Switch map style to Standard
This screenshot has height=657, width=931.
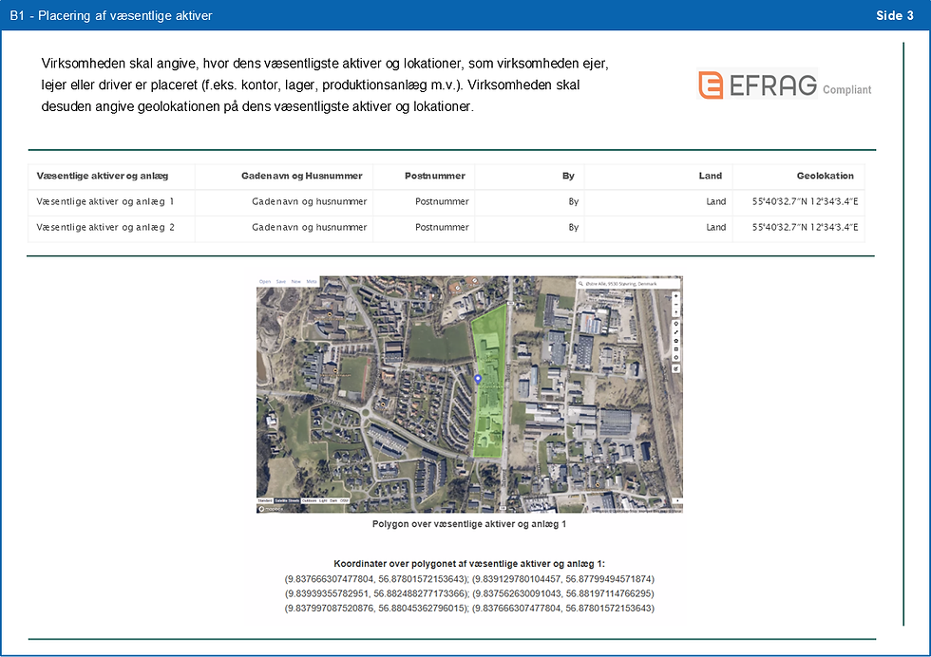click(265, 501)
